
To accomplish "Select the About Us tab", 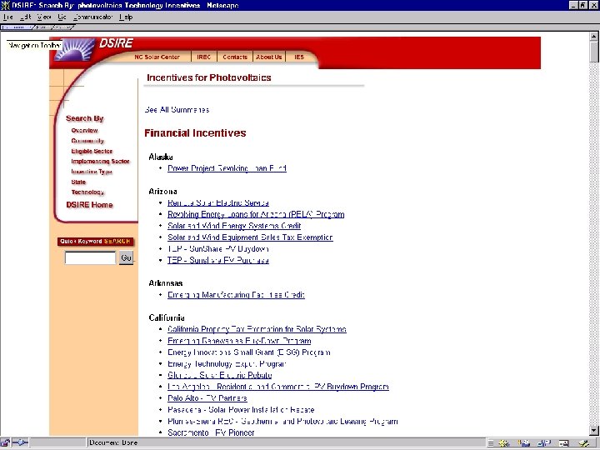I will click(x=268, y=57).
